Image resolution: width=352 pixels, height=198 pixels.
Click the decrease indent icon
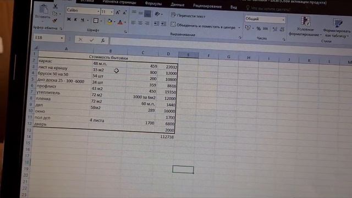157,24
